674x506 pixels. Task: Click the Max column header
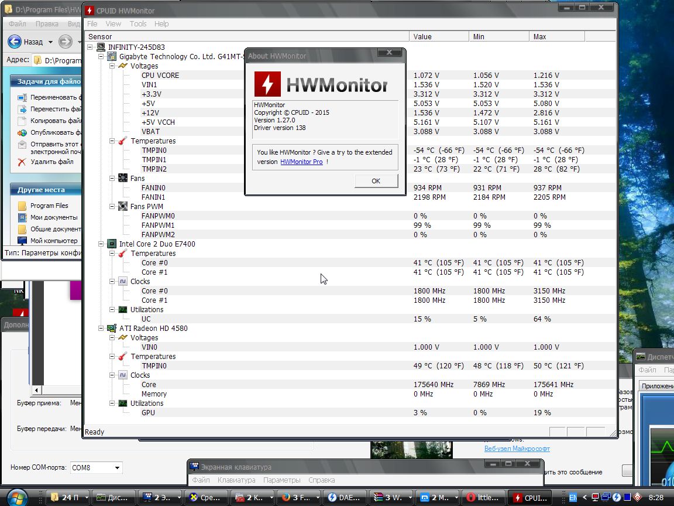tap(556, 37)
